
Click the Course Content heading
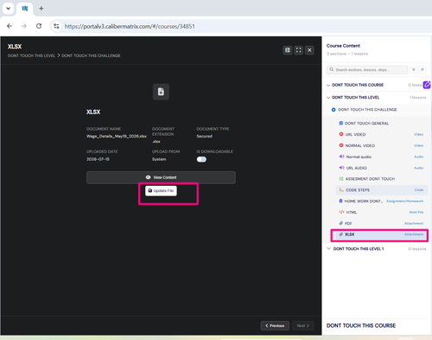pos(343,46)
